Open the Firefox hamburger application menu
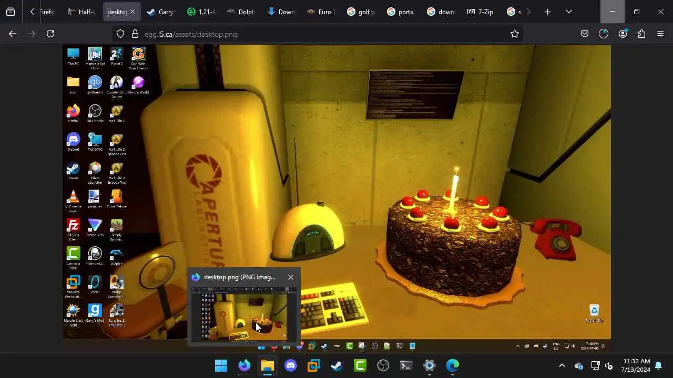 pos(660,34)
